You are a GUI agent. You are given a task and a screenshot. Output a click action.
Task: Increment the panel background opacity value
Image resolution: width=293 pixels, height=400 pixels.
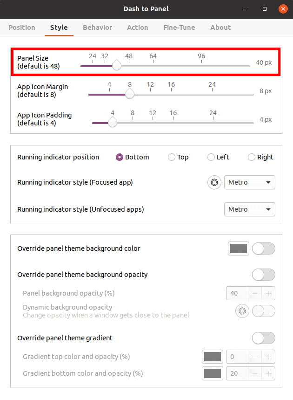pyautogui.click(x=269, y=293)
